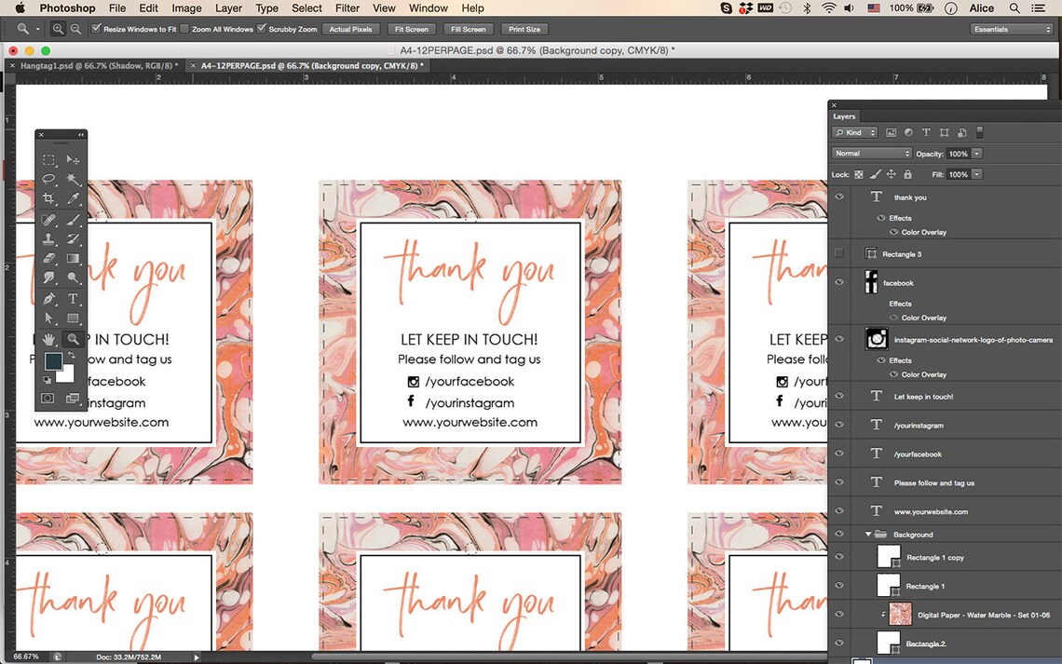This screenshot has height=664, width=1062.
Task: Open the Opacity dropdown arrow
Action: tap(976, 153)
